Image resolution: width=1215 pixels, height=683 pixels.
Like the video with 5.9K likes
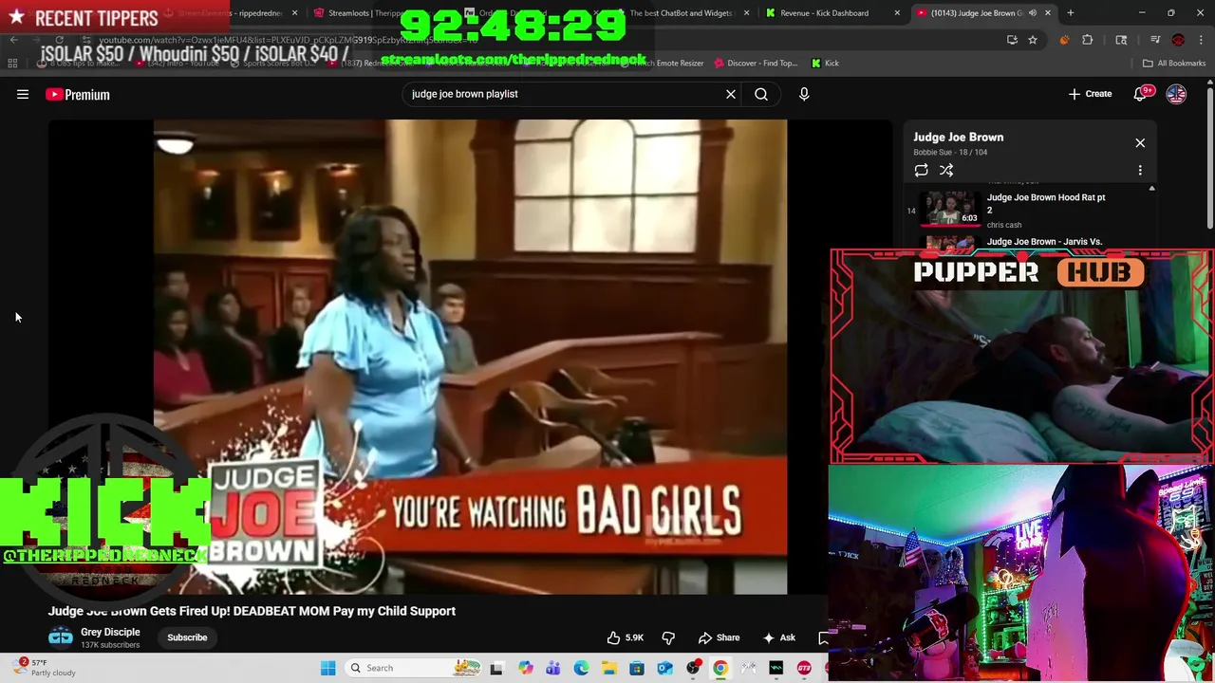point(626,637)
